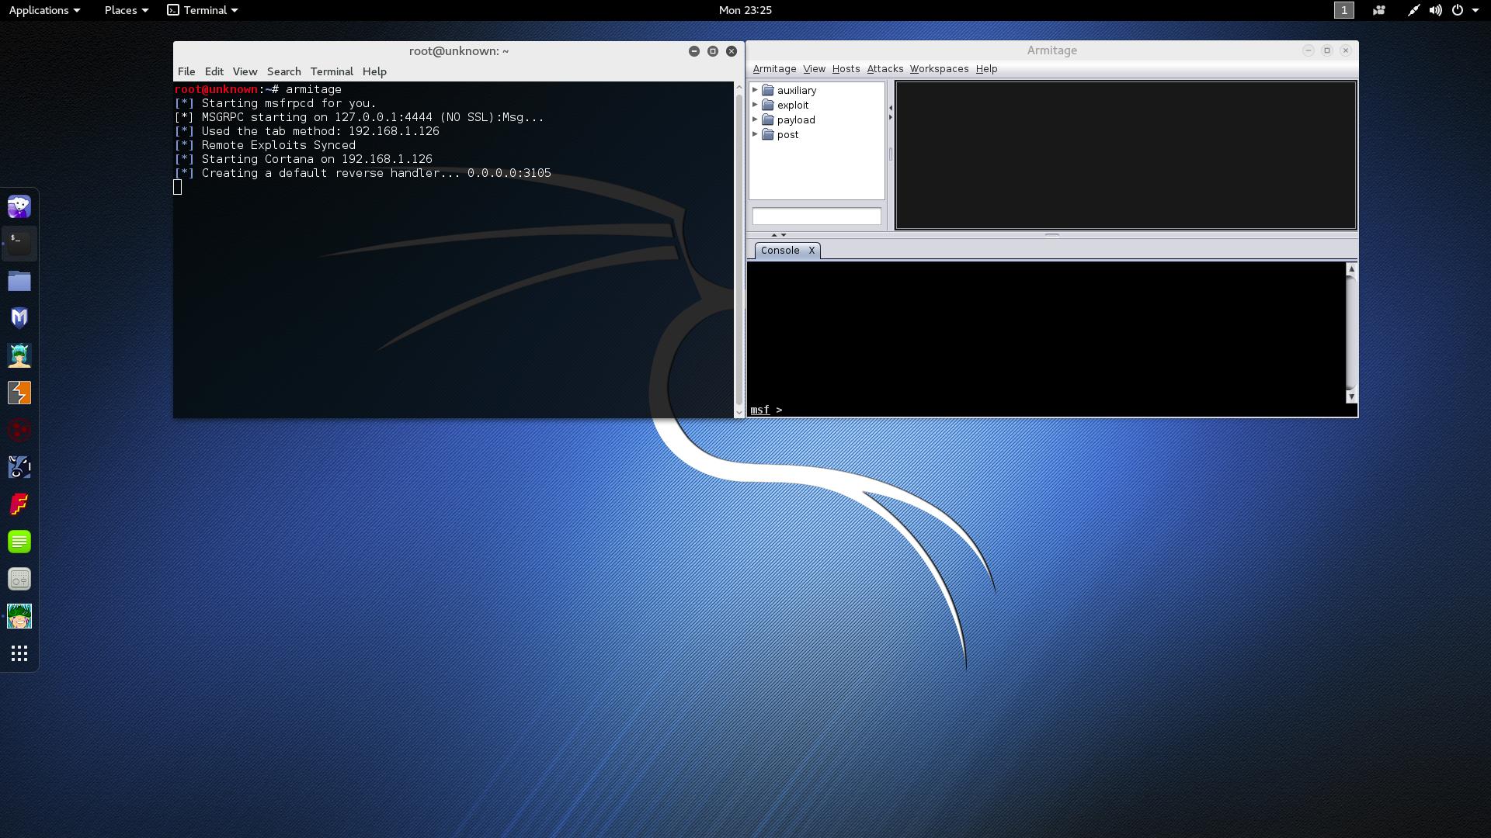Click the console scrollbar up arrow

point(1351,268)
